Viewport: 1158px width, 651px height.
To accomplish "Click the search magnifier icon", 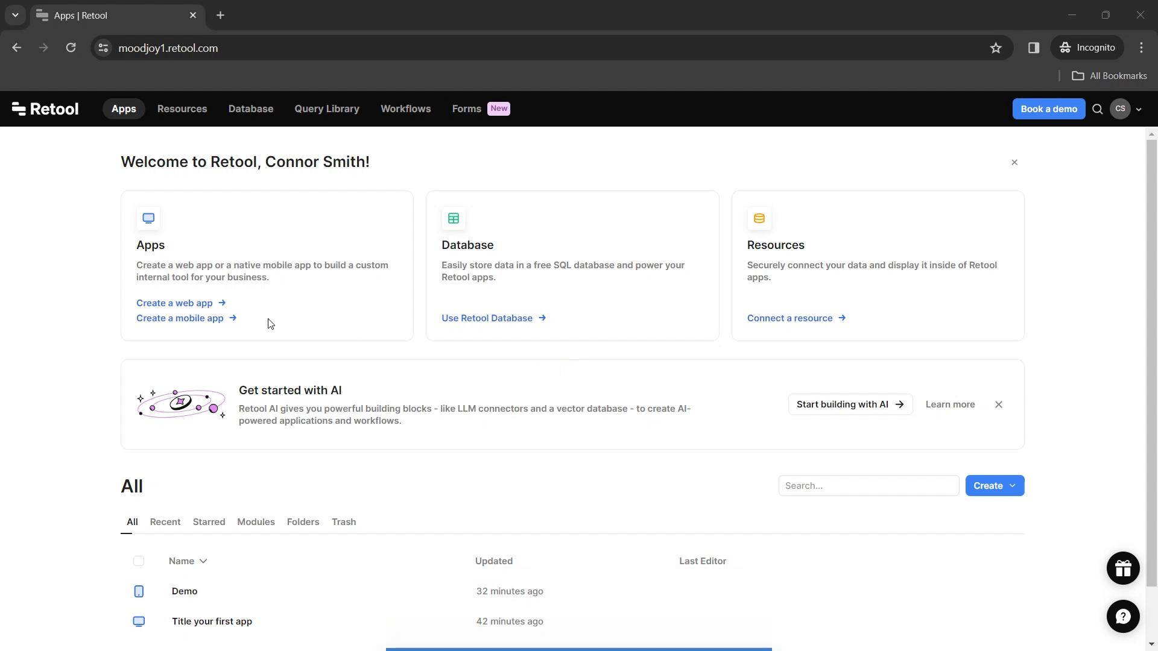I will 1098,108.
